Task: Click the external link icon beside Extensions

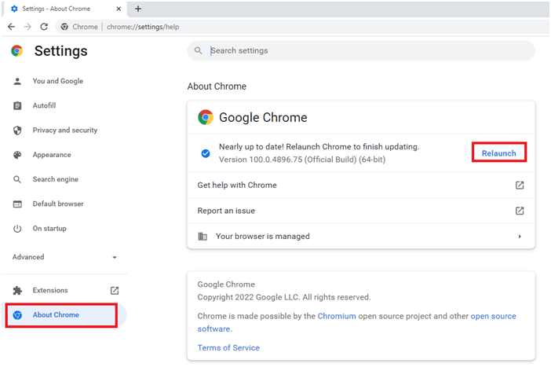Action: click(x=115, y=290)
